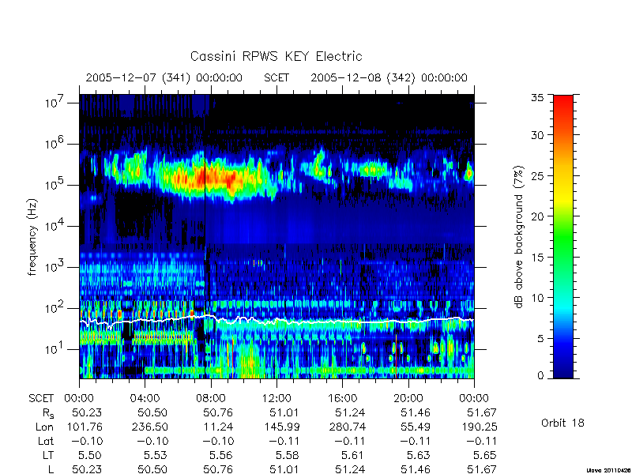Click the 'frequency (Hz)' axis label
The width and height of the screenshot is (632, 474).
point(32,237)
